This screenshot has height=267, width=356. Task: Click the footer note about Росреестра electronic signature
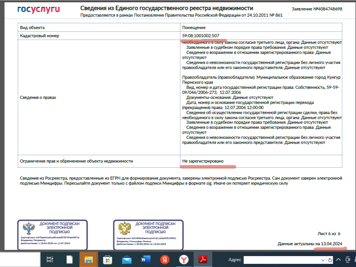181,181
